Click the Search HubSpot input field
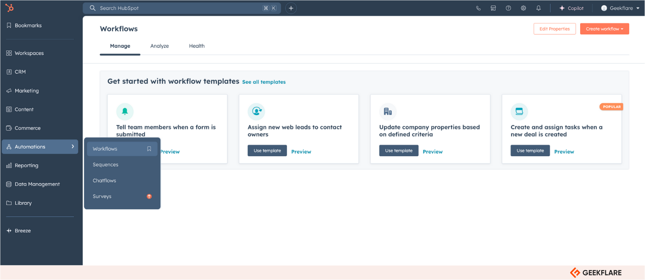Image resolution: width=645 pixels, height=280 pixels. coord(182,8)
